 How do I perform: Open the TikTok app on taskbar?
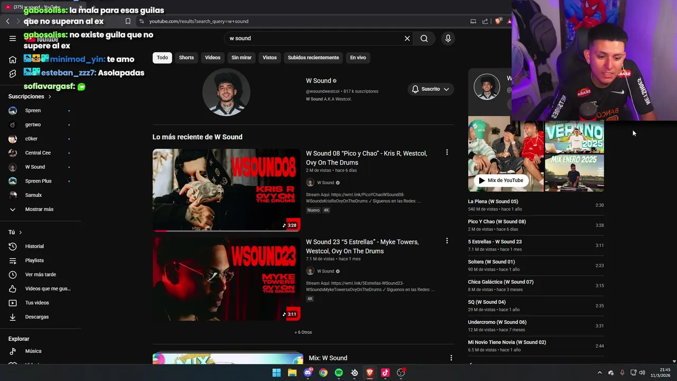385,373
